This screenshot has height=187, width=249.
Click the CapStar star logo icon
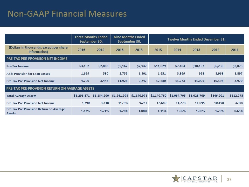point(176,178)
